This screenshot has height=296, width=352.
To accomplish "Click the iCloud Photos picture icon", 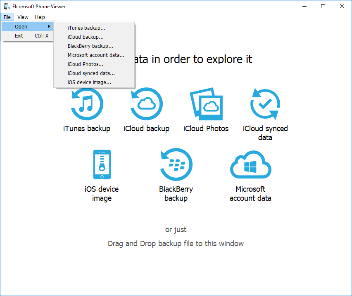I will [x=206, y=104].
